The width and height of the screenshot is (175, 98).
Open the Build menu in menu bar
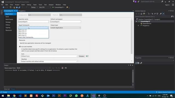23,5
